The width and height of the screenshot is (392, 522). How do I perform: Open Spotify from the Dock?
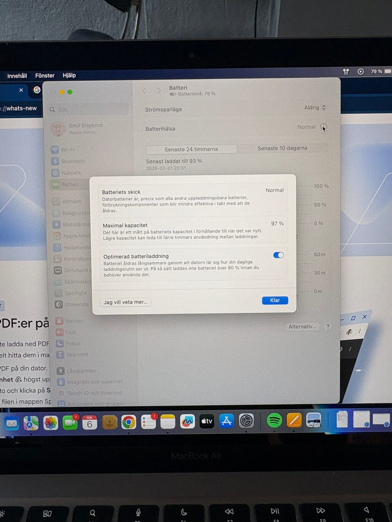pyautogui.click(x=274, y=420)
